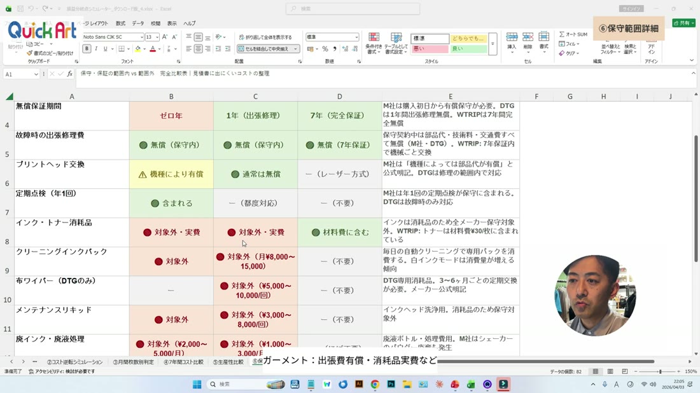Screen dimensions: 700x393
Task: Open the accounting number format button
Action: (312, 48)
